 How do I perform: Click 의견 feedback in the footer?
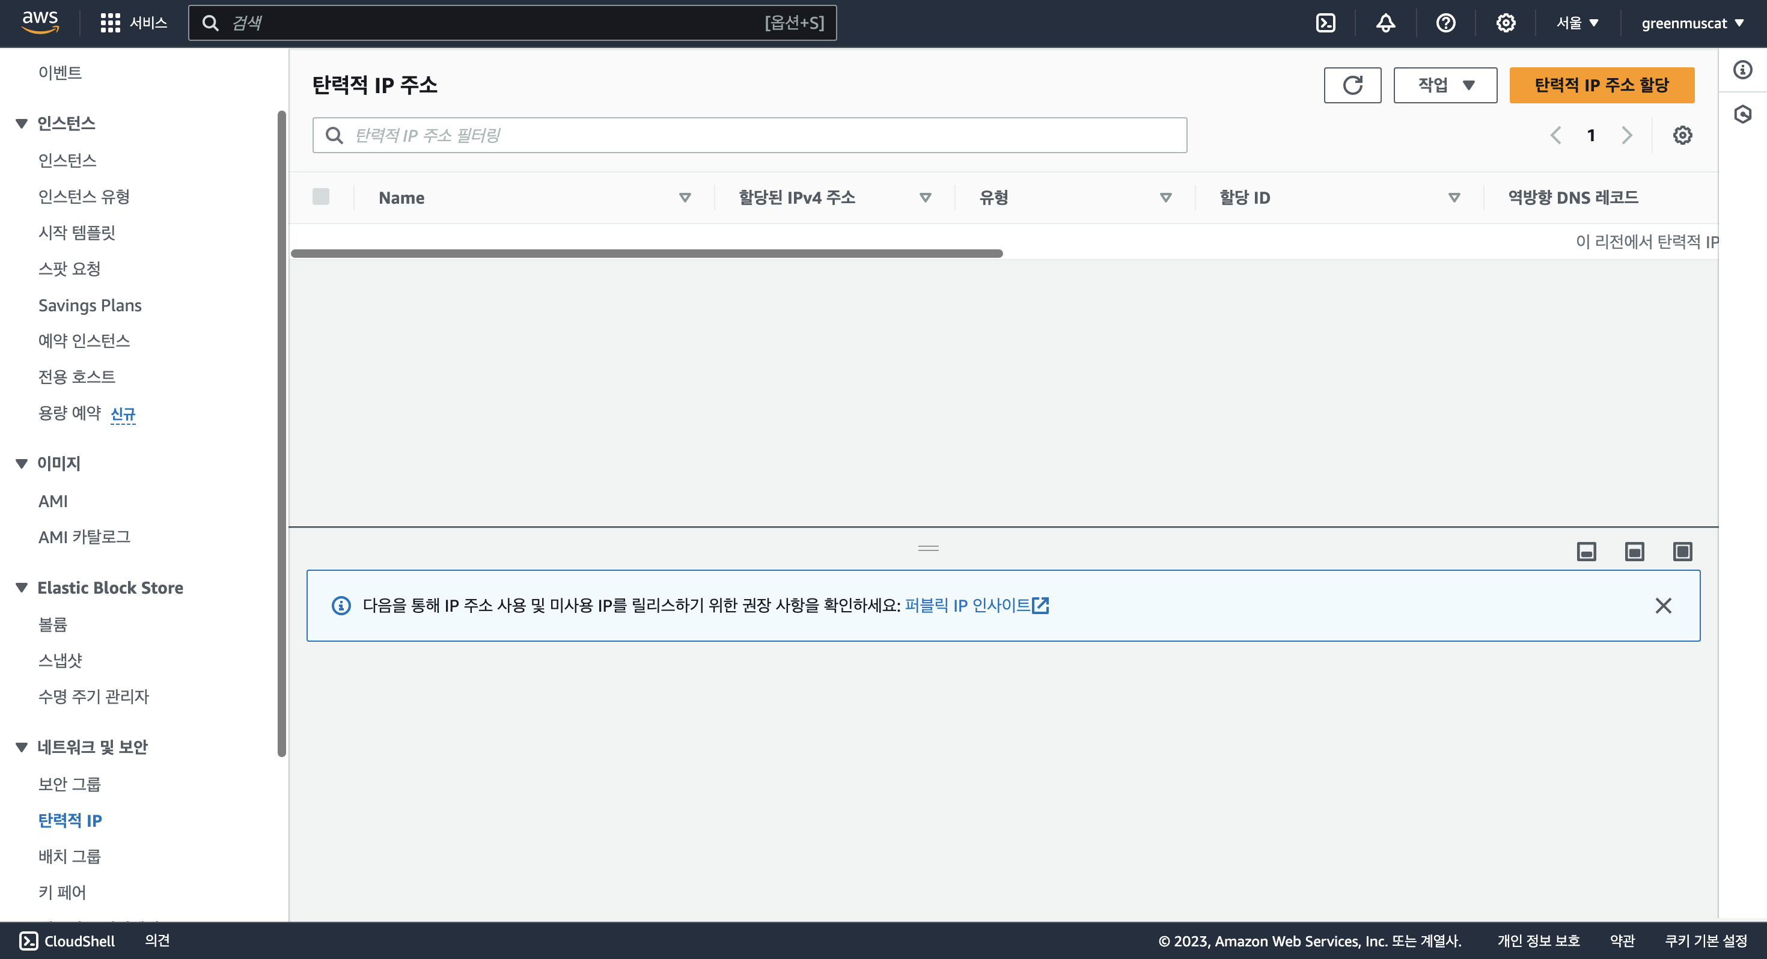click(x=157, y=940)
